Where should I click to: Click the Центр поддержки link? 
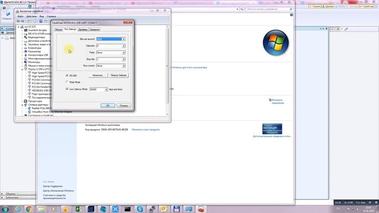click(x=53, y=186)
